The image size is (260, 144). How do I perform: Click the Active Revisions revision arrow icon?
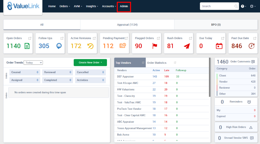click(90, 46)
